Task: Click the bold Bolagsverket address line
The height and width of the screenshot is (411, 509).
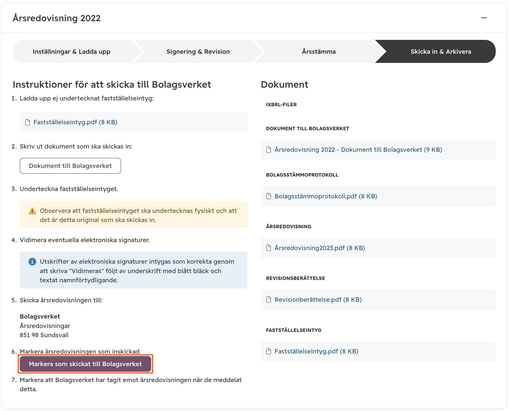Action: [x=40, y=317]
